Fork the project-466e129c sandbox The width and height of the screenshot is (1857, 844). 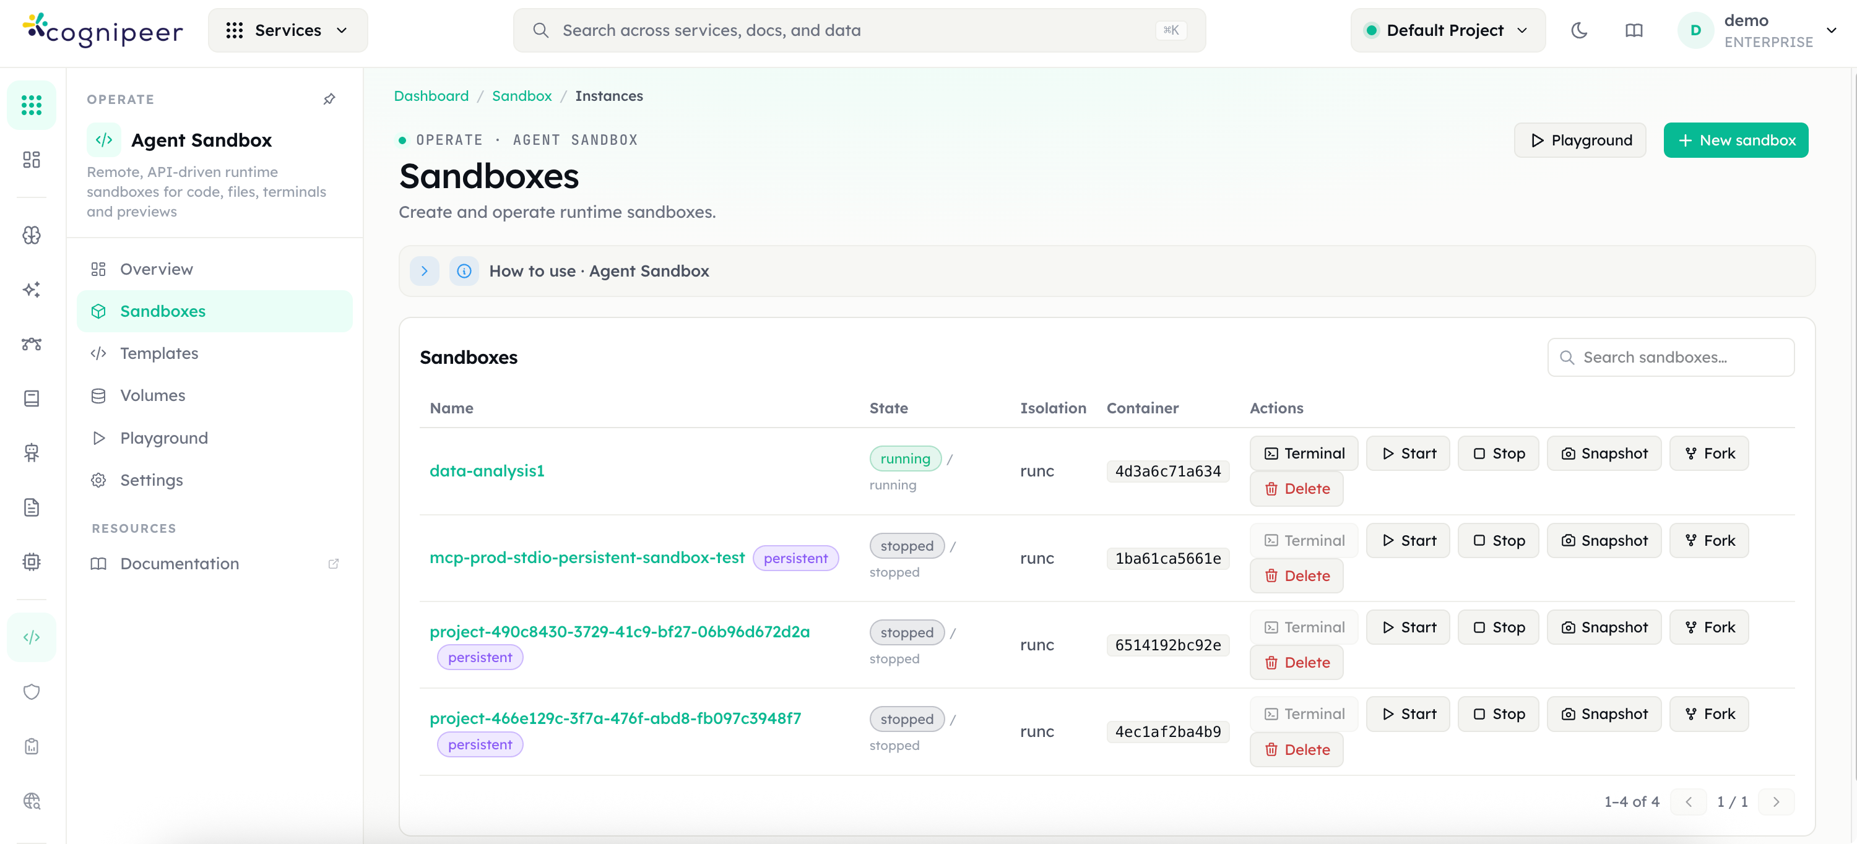(x=1709, y=713)
